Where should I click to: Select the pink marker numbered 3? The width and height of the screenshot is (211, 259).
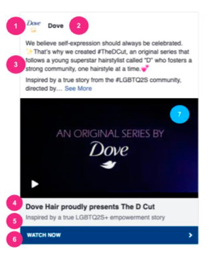(x=16, y=65)
